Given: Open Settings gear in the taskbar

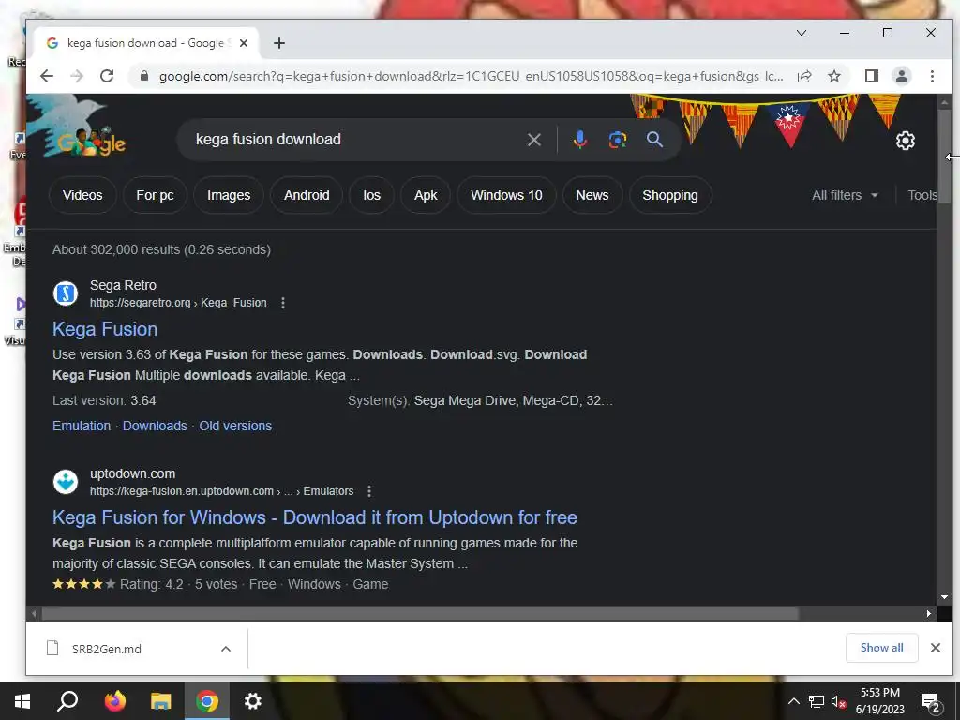Looking at the screenshot, I should 253,701.
